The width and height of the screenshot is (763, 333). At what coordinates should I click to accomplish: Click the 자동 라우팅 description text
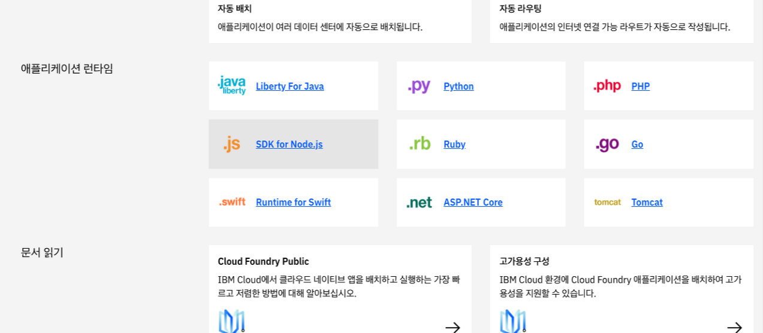pos(614,27)
